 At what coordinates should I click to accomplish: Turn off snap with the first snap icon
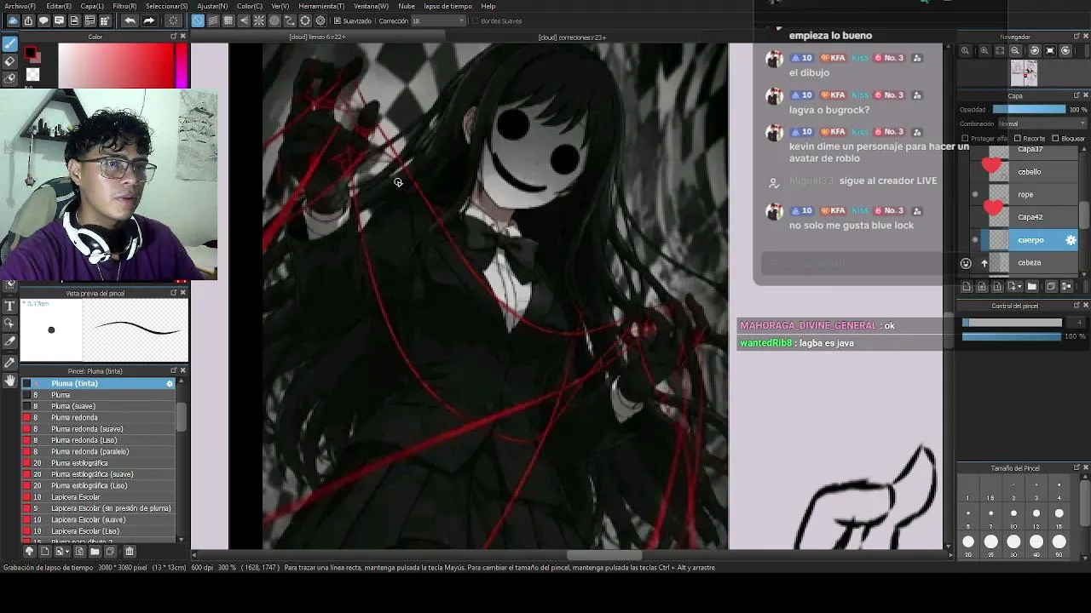[x=198, y=20]
